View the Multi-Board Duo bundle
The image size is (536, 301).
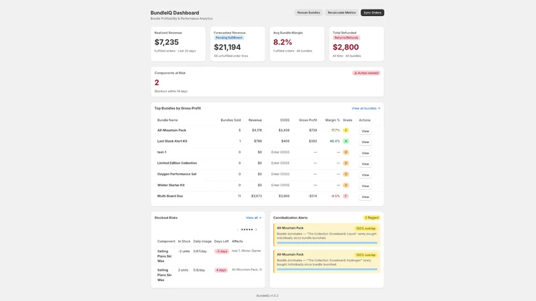point(365,197)
